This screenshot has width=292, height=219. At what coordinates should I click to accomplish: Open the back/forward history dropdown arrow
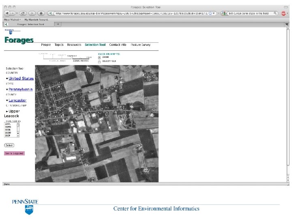[17, 13]
